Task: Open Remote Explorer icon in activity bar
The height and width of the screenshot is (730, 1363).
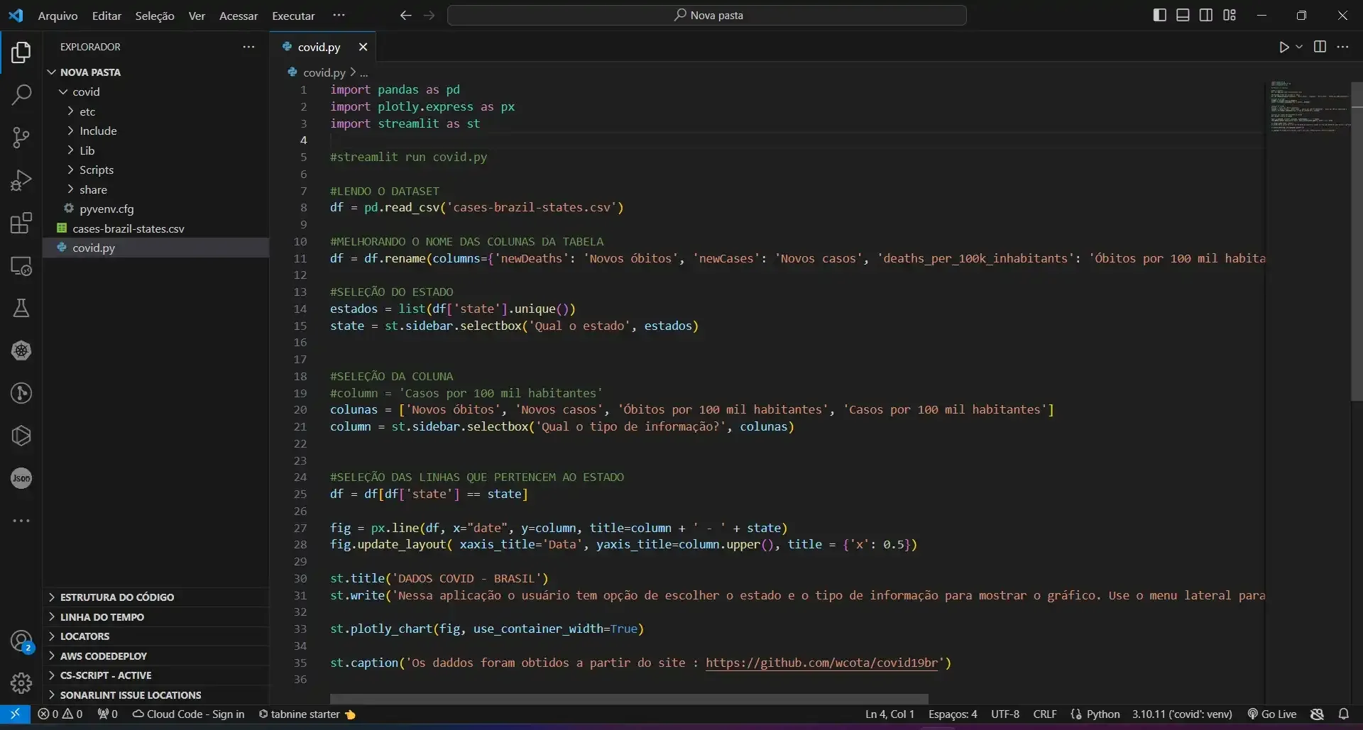Action: (x=21, y=266)
